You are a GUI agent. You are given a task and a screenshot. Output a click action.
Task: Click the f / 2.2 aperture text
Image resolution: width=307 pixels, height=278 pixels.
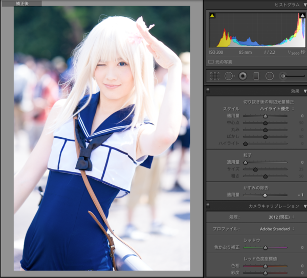click(x=270, y=52)
